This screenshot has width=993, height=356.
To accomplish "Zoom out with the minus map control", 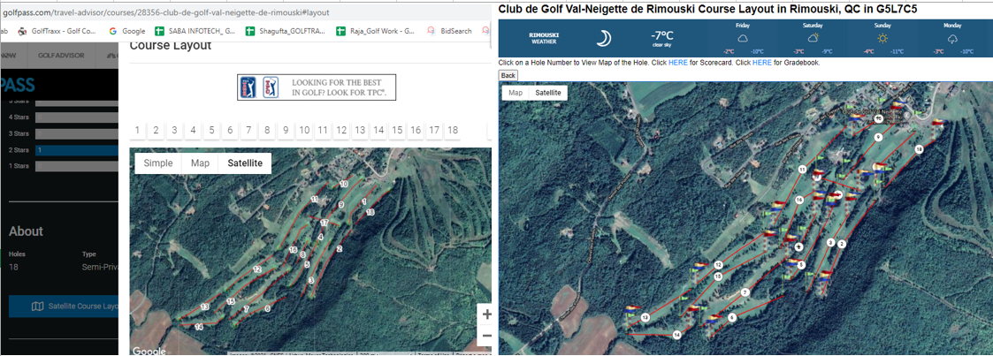I will coord(486,335).
